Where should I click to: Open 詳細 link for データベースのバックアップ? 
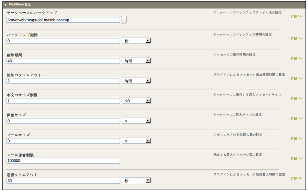296,16
